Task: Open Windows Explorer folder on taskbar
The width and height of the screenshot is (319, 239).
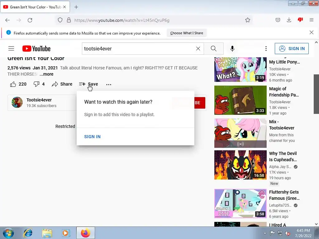Action: (x=47, y=233)
